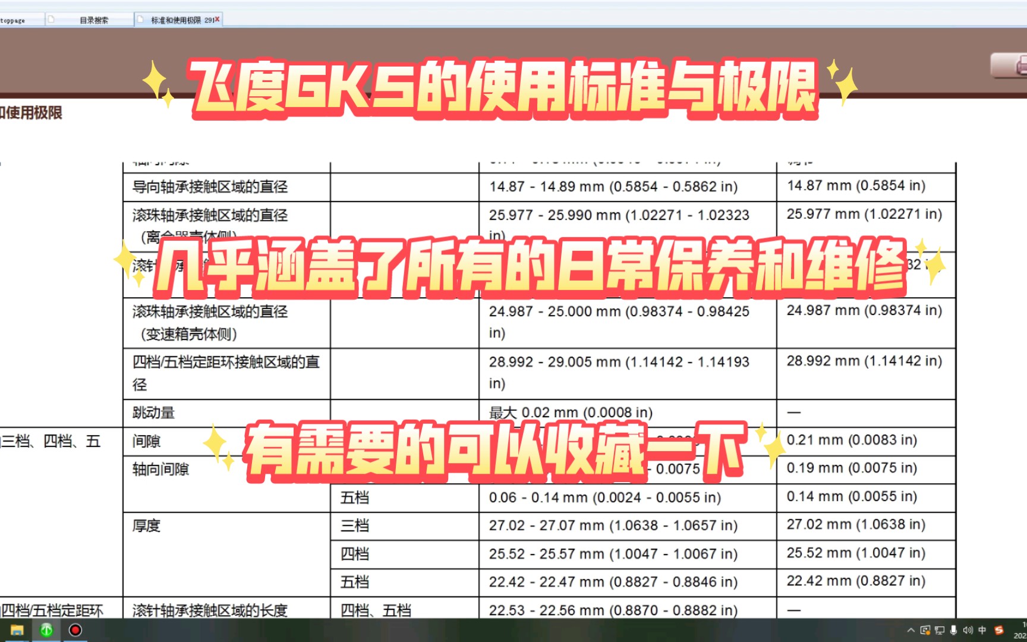
Task: Click the microphone tray icon
Action: [x=953, y=630]
